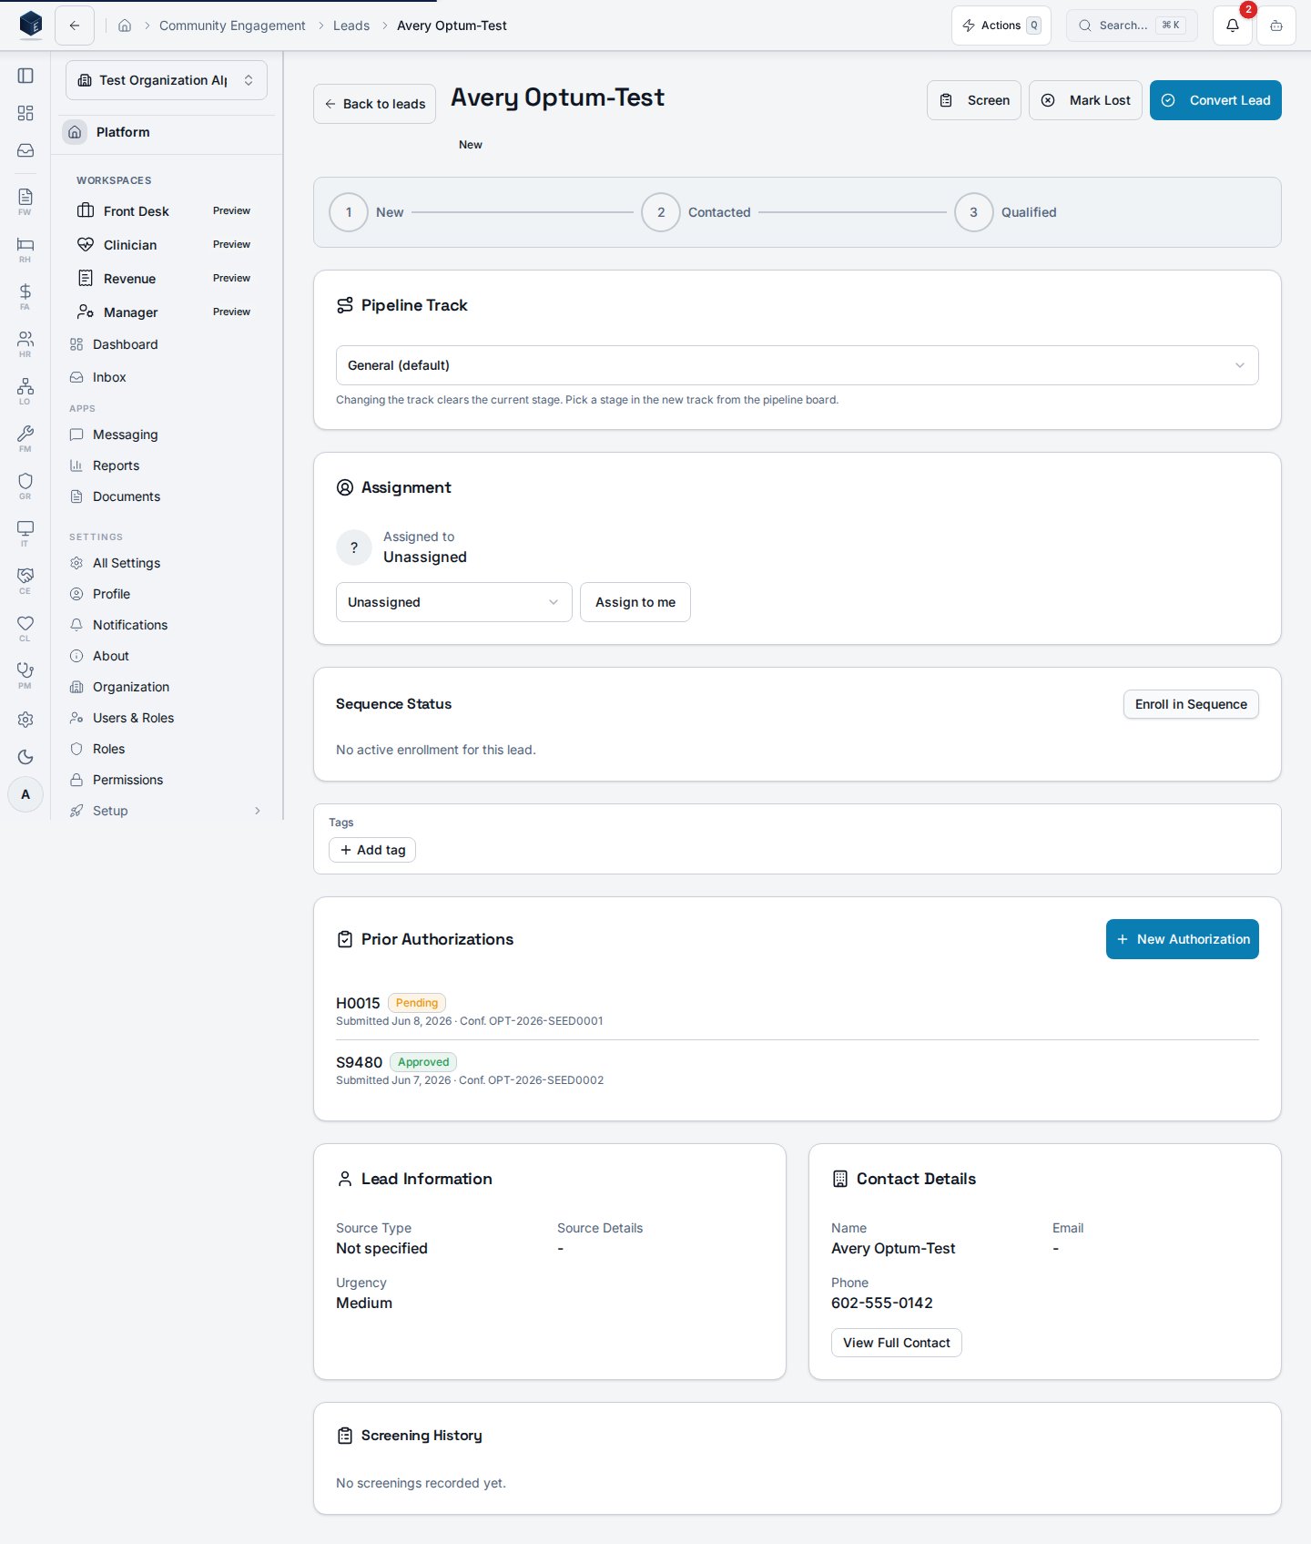Expand the Setup menu chevron
This screenshot has width=1311, height=1544.
258,811
